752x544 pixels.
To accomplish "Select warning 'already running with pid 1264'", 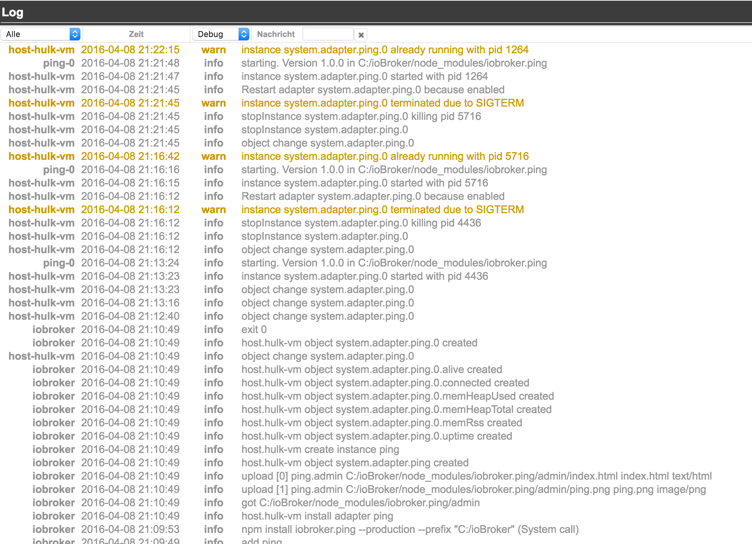I will 385,50.
